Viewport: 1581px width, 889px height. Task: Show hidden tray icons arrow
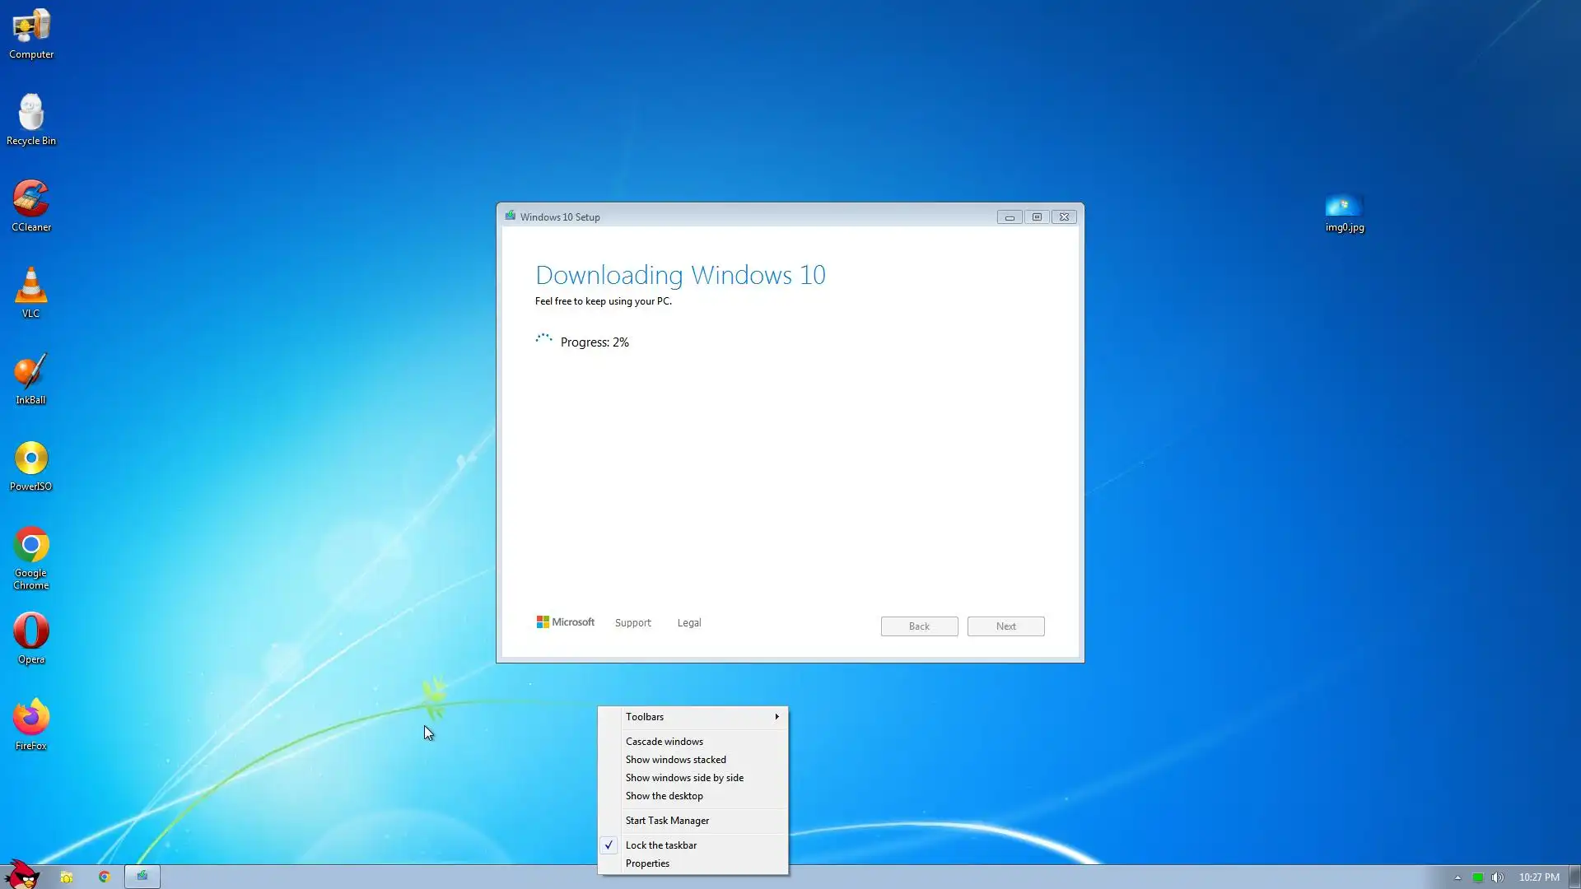point(1457,877)
